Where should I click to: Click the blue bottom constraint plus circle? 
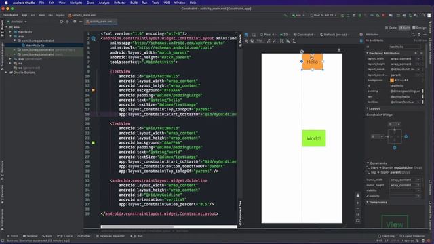(395, 148)
